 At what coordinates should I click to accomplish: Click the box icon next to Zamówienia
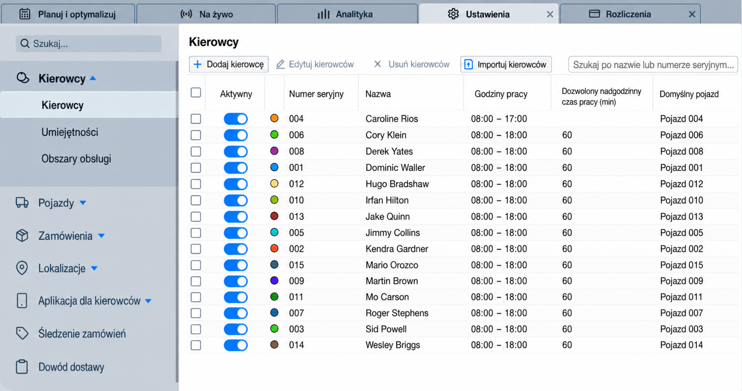[22, 235]
